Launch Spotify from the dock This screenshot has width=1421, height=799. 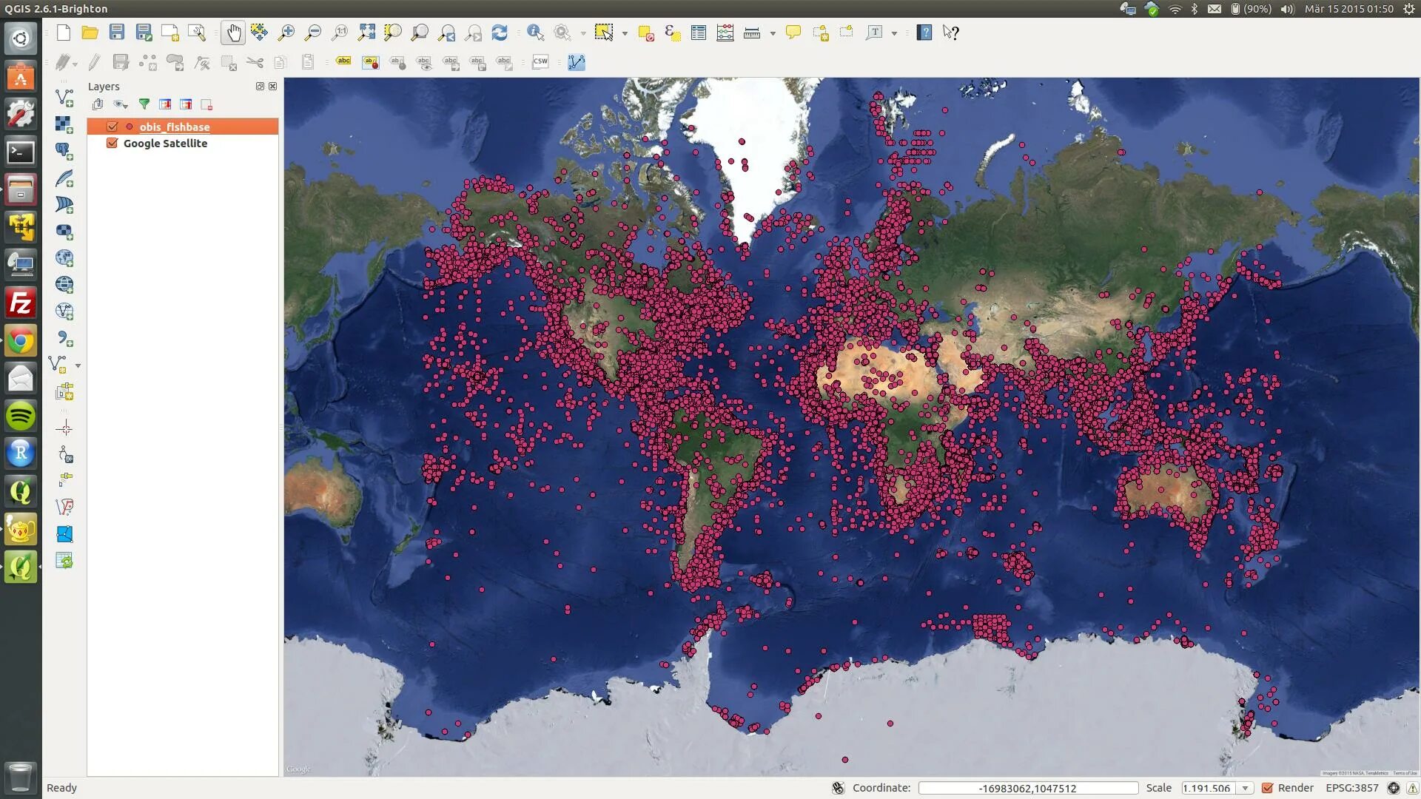[20, 416]
